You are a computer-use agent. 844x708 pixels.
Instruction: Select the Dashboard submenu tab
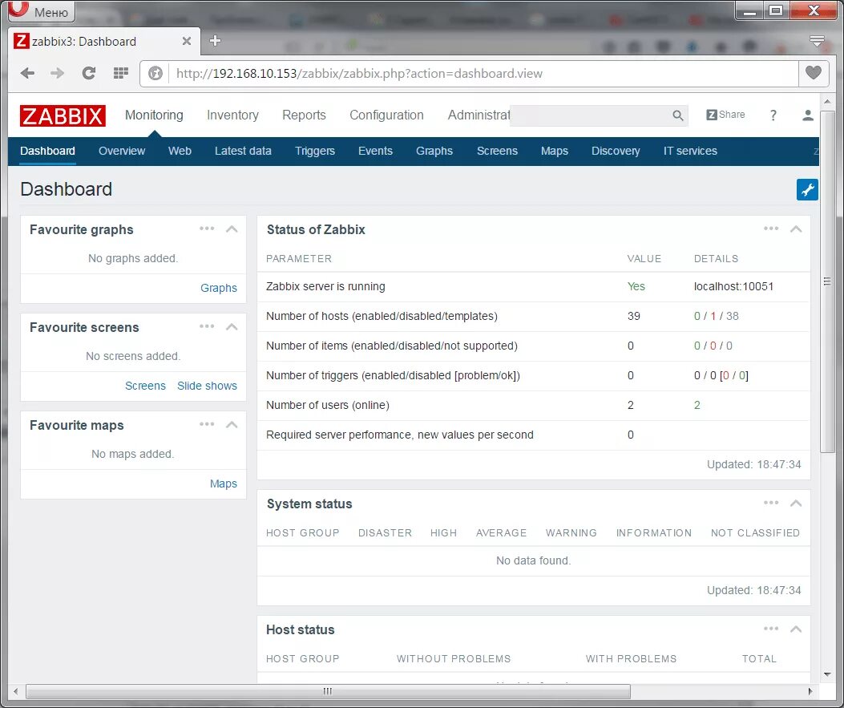[x=47, y=151]
